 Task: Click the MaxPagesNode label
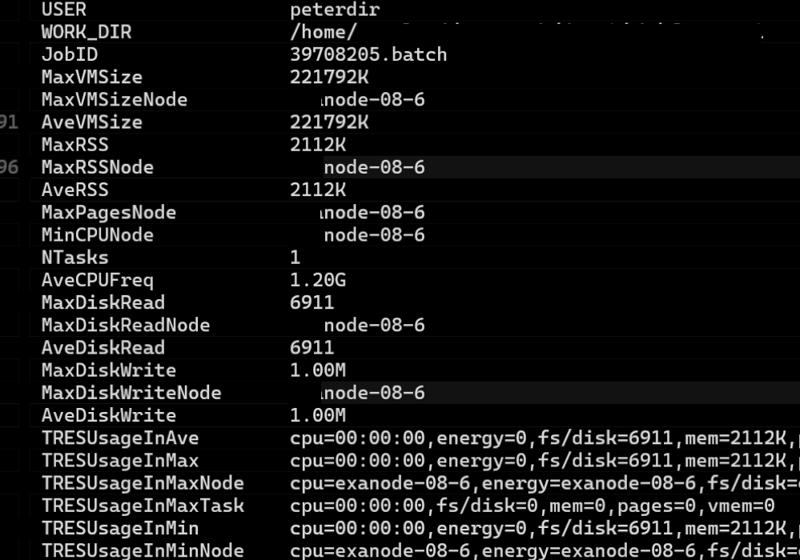coord(109,212)
